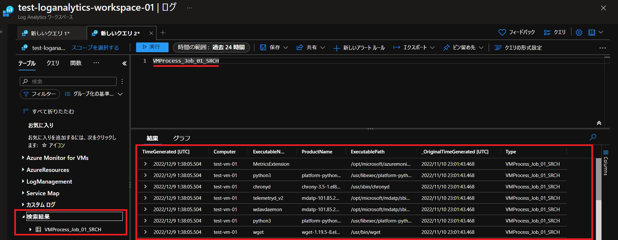618x240 pixels.
Task: Expand the MetricsExtension result row
Action: [x=145, y=164]
